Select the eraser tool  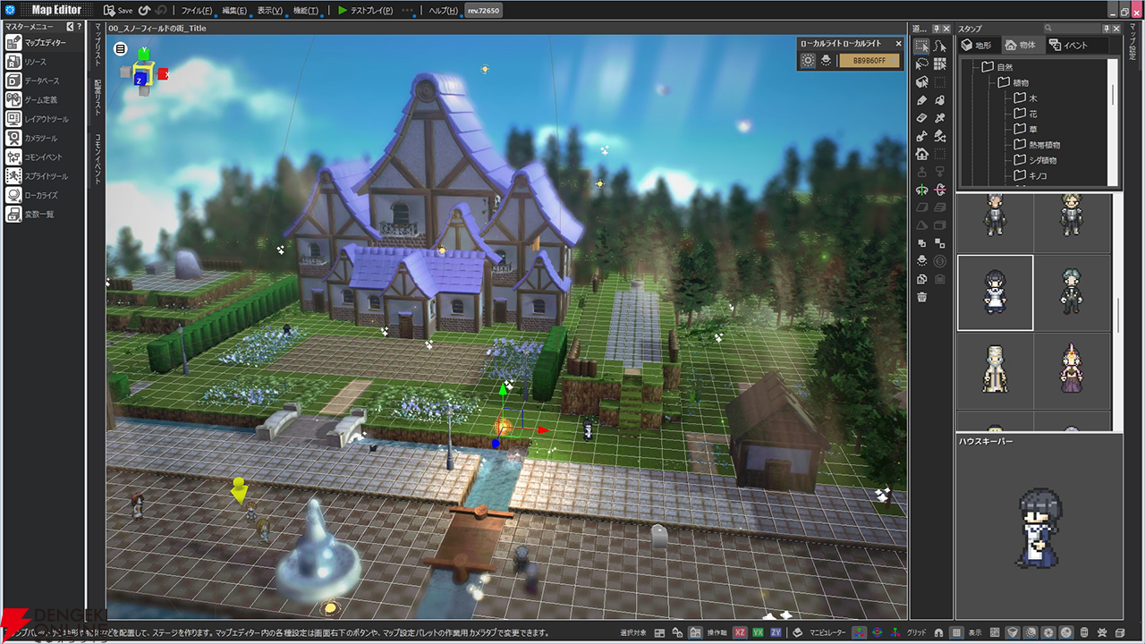[921, 118]
